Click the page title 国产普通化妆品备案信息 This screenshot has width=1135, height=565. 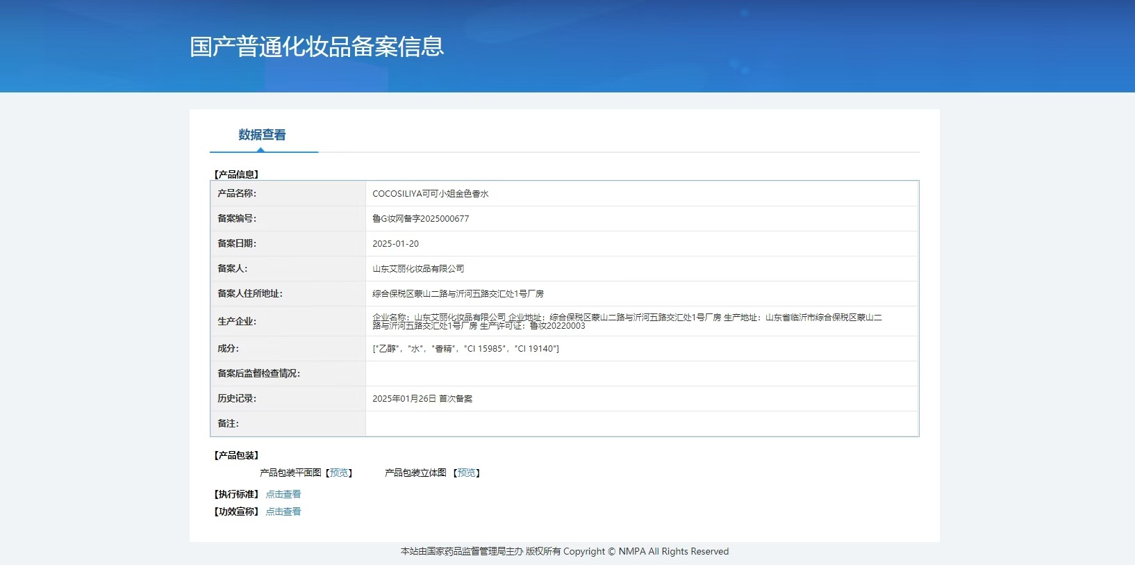click(x=317, y=47)
